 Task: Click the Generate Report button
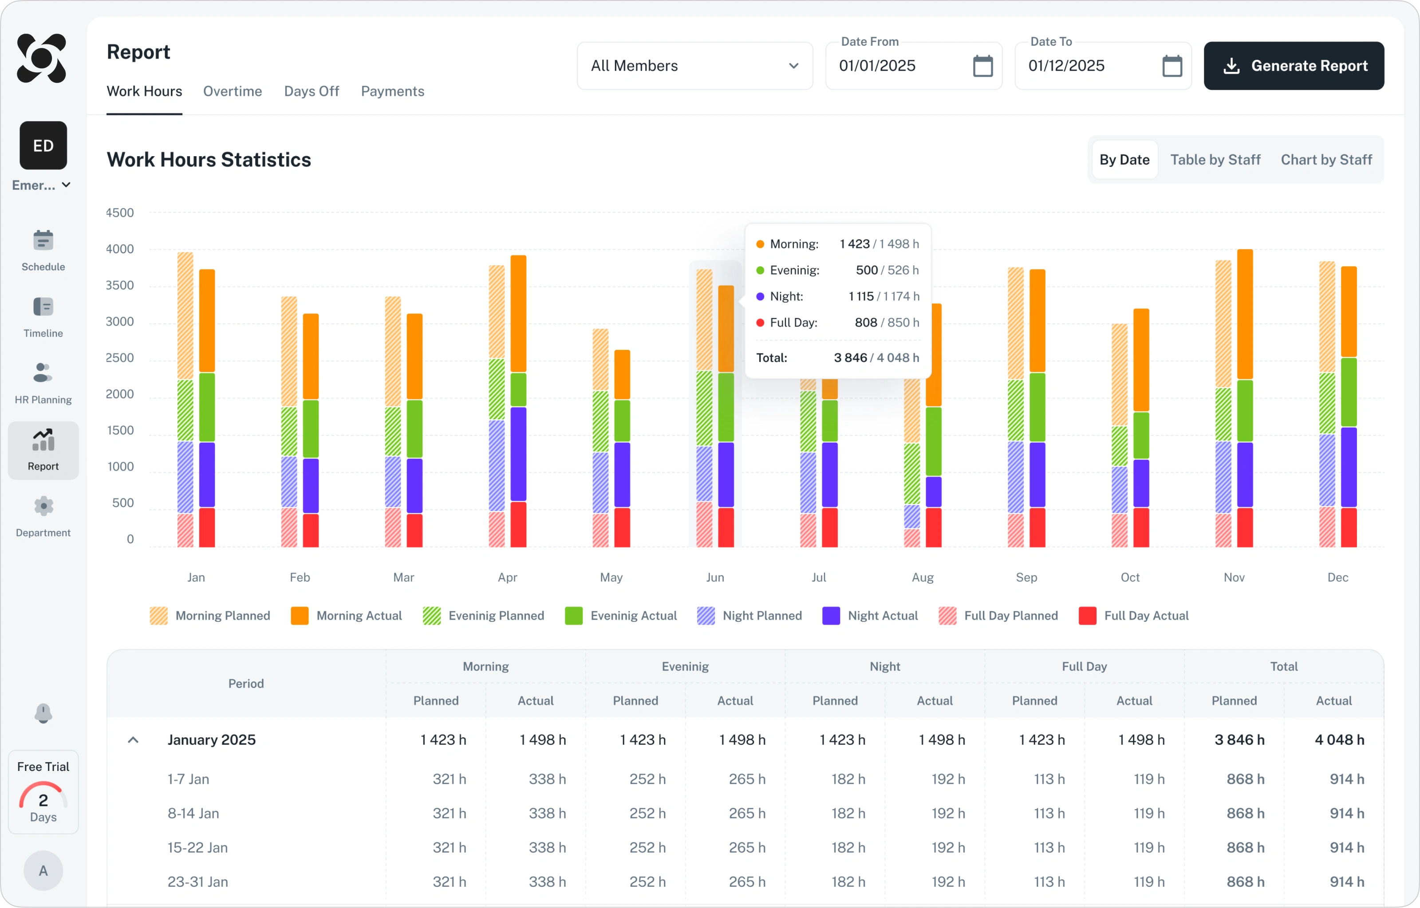[x=1294, y=66]
